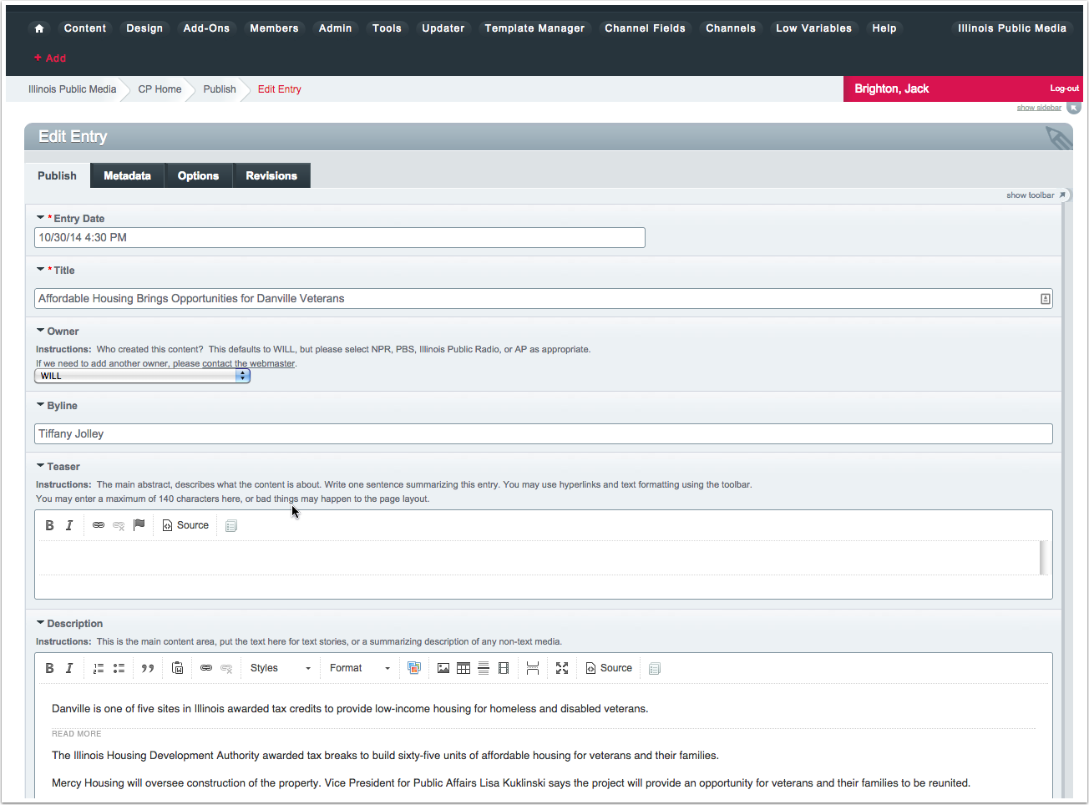Embed media via filmstrip icon
Viewport: 1089px width, 805px height.
coord(504,668)
